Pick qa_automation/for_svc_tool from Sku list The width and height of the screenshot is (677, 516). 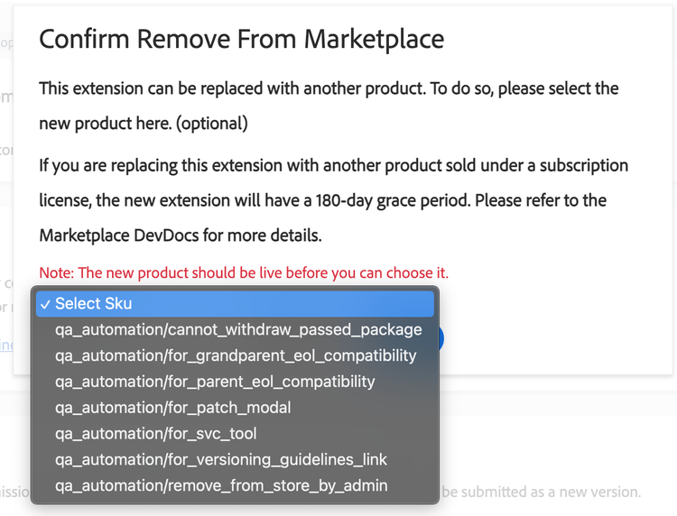point(157,434)
